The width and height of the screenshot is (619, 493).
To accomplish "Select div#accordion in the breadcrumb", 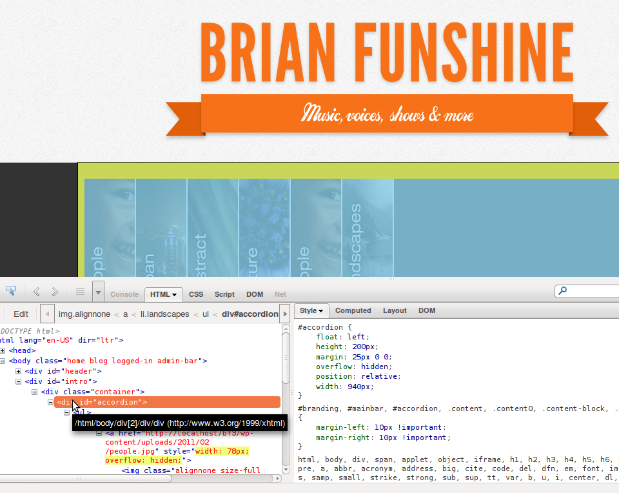I will point(250,314).
